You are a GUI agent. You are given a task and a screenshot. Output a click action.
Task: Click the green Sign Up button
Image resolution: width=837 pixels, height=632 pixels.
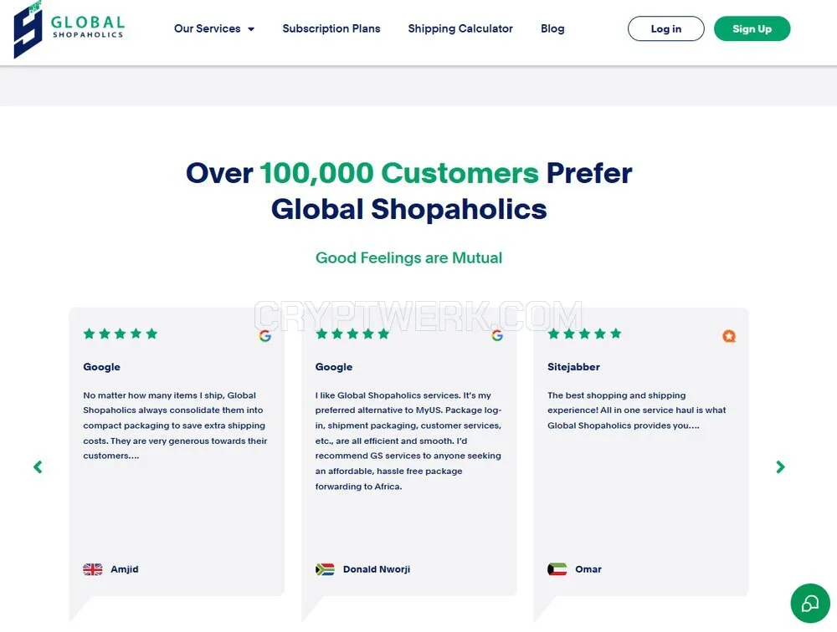[x=752, y=28]
